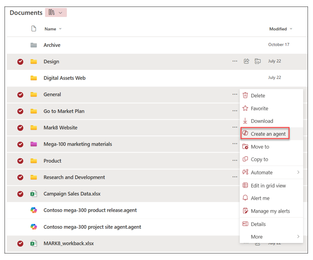Image resolution: width=313 pixels, height=260 pixels.
Task: Open the Research and Development folder link
Action: coord(74,177)
